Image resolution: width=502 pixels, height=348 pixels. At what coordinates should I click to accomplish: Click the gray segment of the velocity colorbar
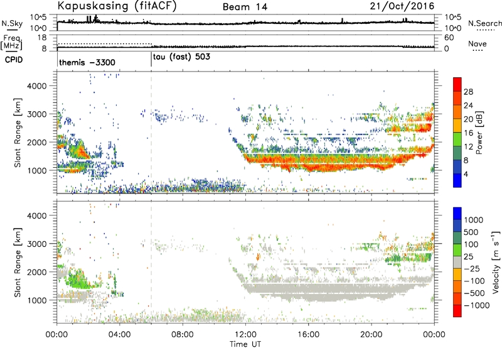457,263
